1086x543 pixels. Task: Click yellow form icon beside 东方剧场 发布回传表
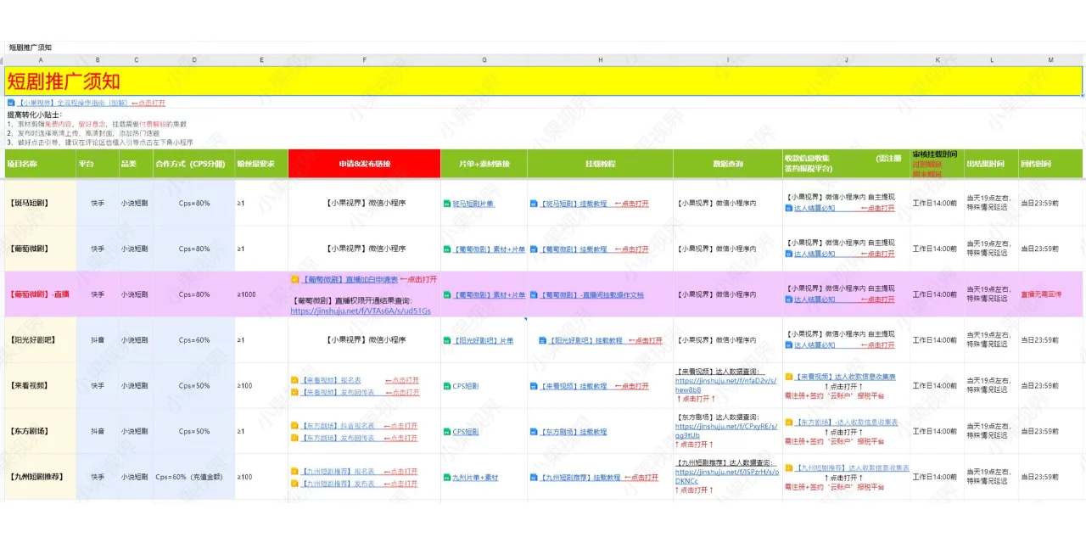[x=295, y=438]
